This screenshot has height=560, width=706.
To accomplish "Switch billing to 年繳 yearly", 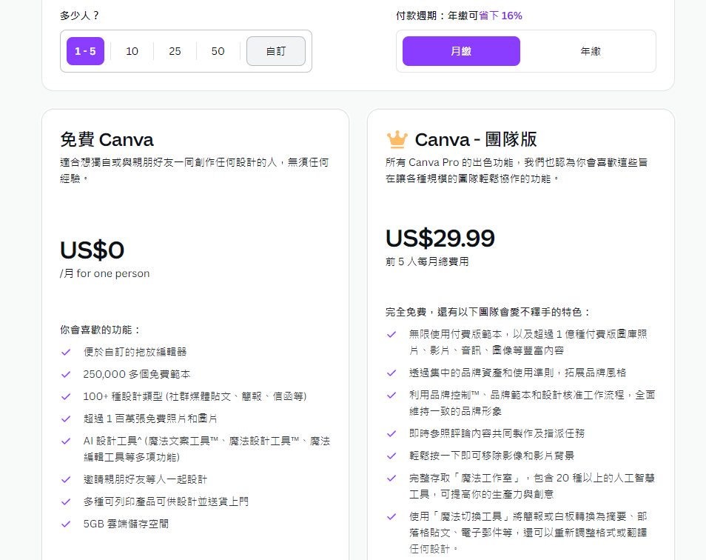I will (591, 51).
